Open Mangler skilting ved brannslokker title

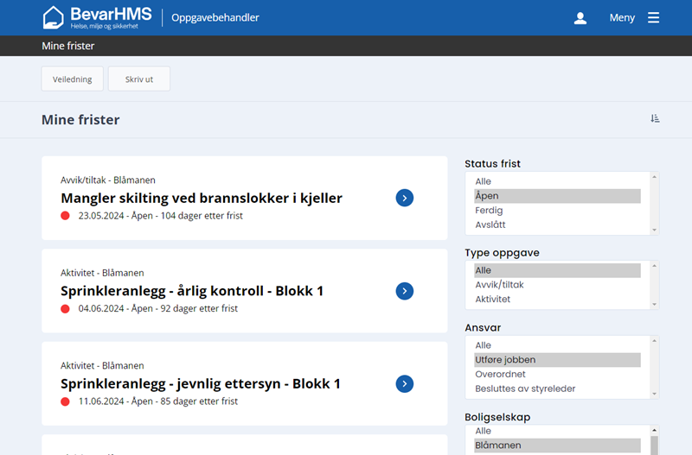202,199
